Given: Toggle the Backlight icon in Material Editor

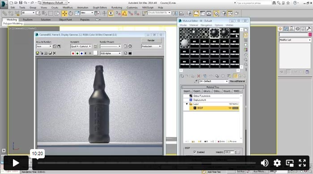Looking at the screenshot, I should (x=245, y=35).
